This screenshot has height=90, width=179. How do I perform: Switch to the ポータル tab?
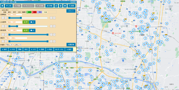[x=59, y=49]
